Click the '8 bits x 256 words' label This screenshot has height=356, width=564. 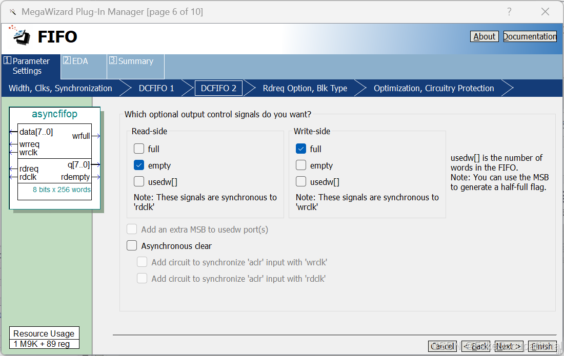(x=62, y=190)
